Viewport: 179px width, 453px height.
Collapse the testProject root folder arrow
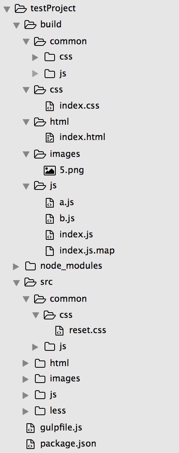click(7, 9)
